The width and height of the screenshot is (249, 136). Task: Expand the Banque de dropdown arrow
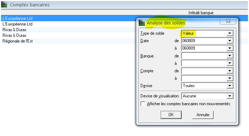(x=230, y=56)
